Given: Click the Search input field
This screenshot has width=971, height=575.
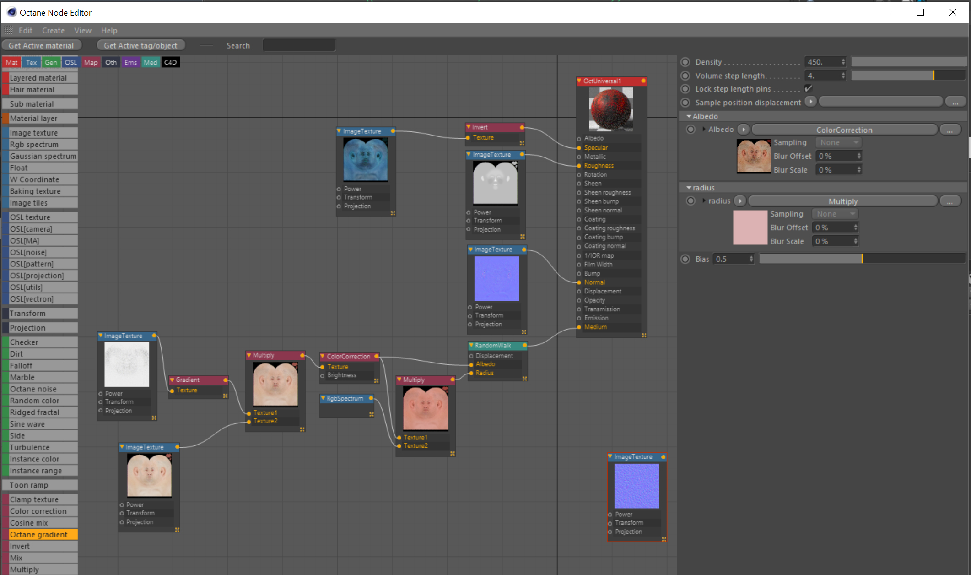Looking at the screenshot, I should pyautogui.click(x=299, y=45).
